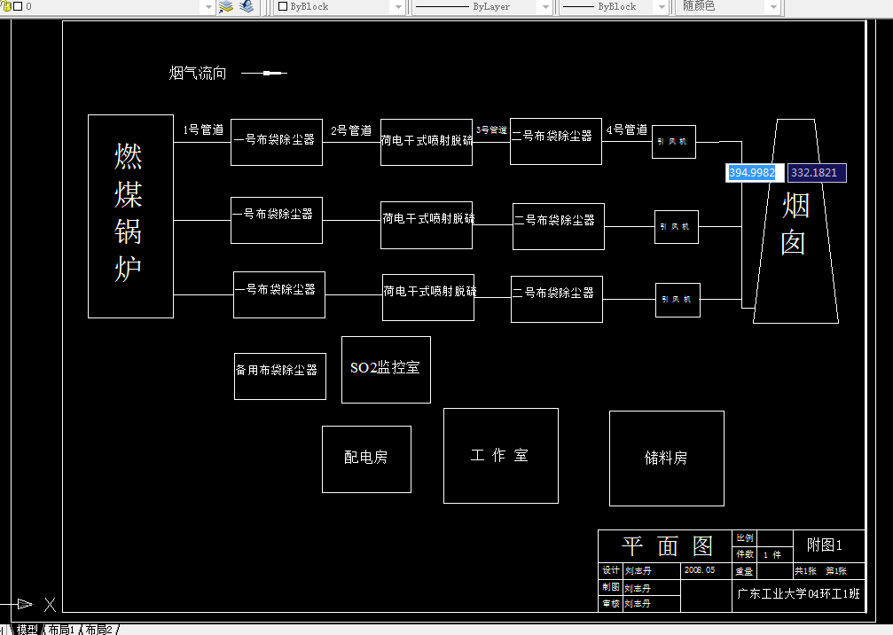Click the Make Object's Layer Current icon
Image resolution: width=893 pixels, height=635 pixels.
pyautogui.click(x=224, y=7)
